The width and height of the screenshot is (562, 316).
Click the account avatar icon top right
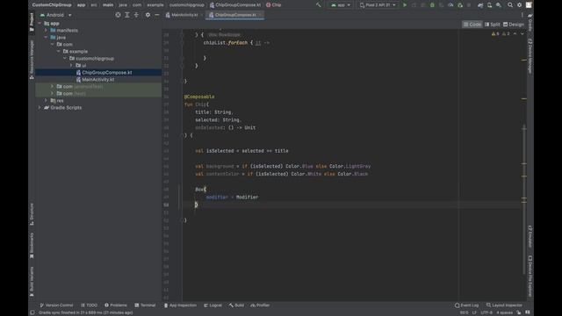pyautogui.click(x=529, y=5)
